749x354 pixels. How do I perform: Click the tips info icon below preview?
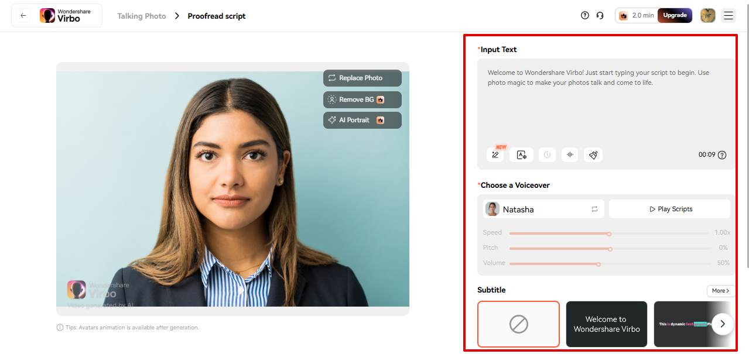pyautogui.click(x=60, y=328)
